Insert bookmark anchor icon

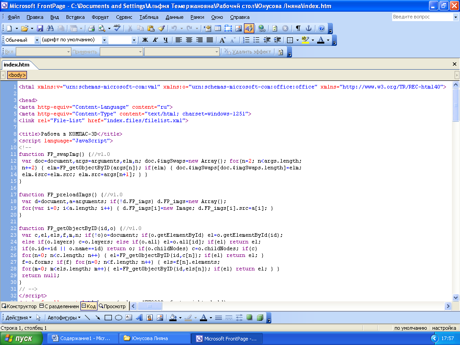point(309,28)
